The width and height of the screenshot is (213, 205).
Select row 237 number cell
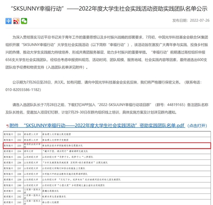tap(19, 168)
